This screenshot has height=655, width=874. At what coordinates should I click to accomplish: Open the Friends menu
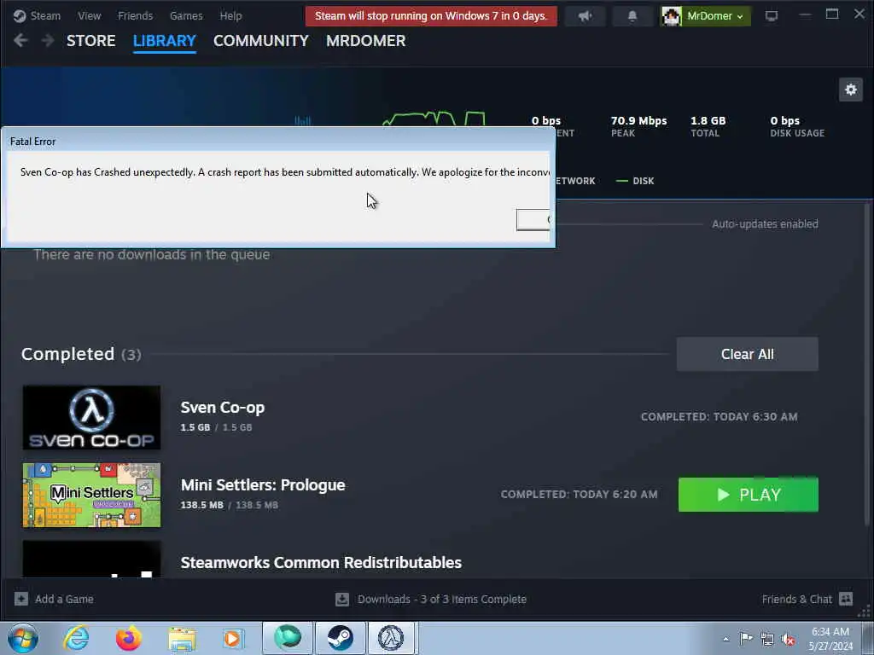[135, 15]
